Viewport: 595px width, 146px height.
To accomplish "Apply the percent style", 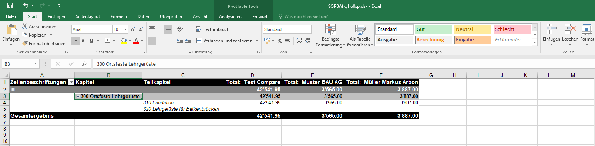I will pyautogui.click(x=280, y=41).
